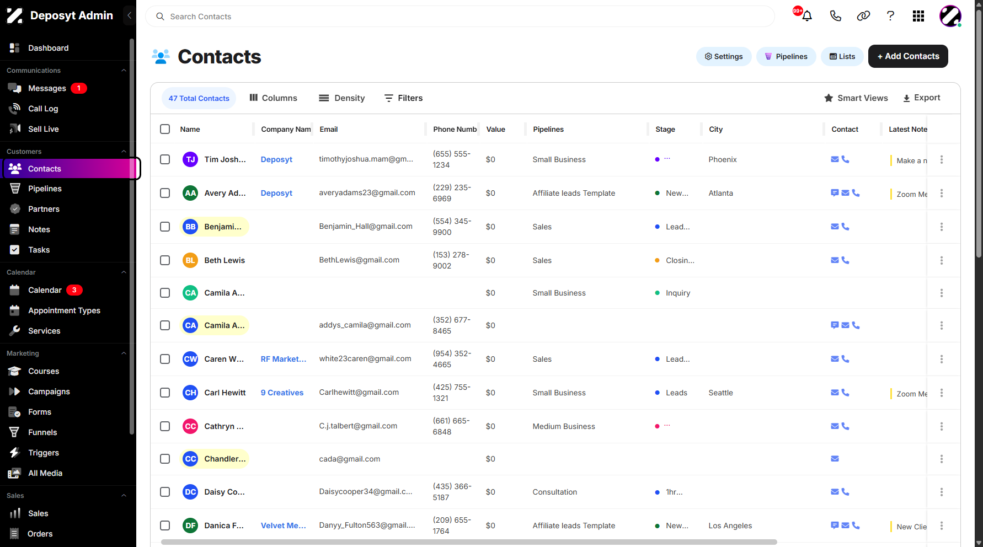The image size is (983, 547).
Task: Email Caren W via envelope icon
Action: click(835, 359)
